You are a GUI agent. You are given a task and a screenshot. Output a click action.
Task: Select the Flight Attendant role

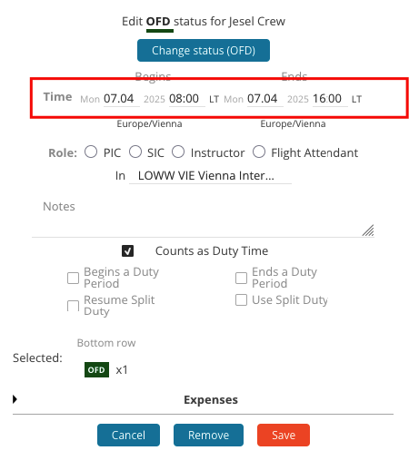tap(259, 152)
